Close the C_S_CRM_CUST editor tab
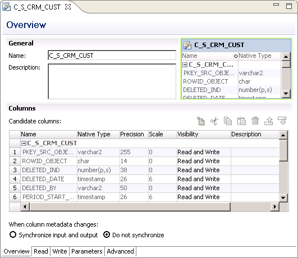 (68, 7)
